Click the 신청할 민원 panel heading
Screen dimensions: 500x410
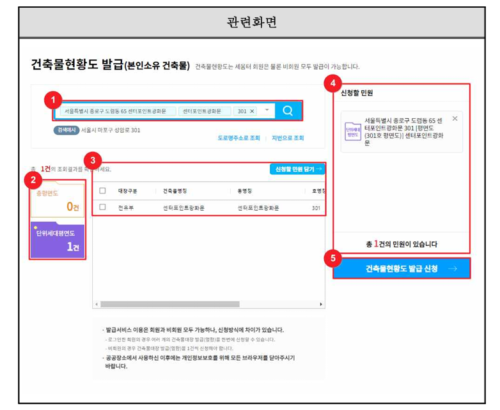tap(357, 93)
